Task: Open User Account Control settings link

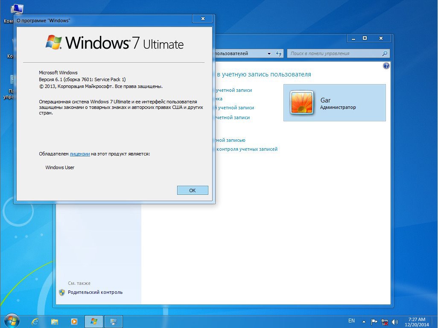Action: pyautogui.click(x=247, y=149)
